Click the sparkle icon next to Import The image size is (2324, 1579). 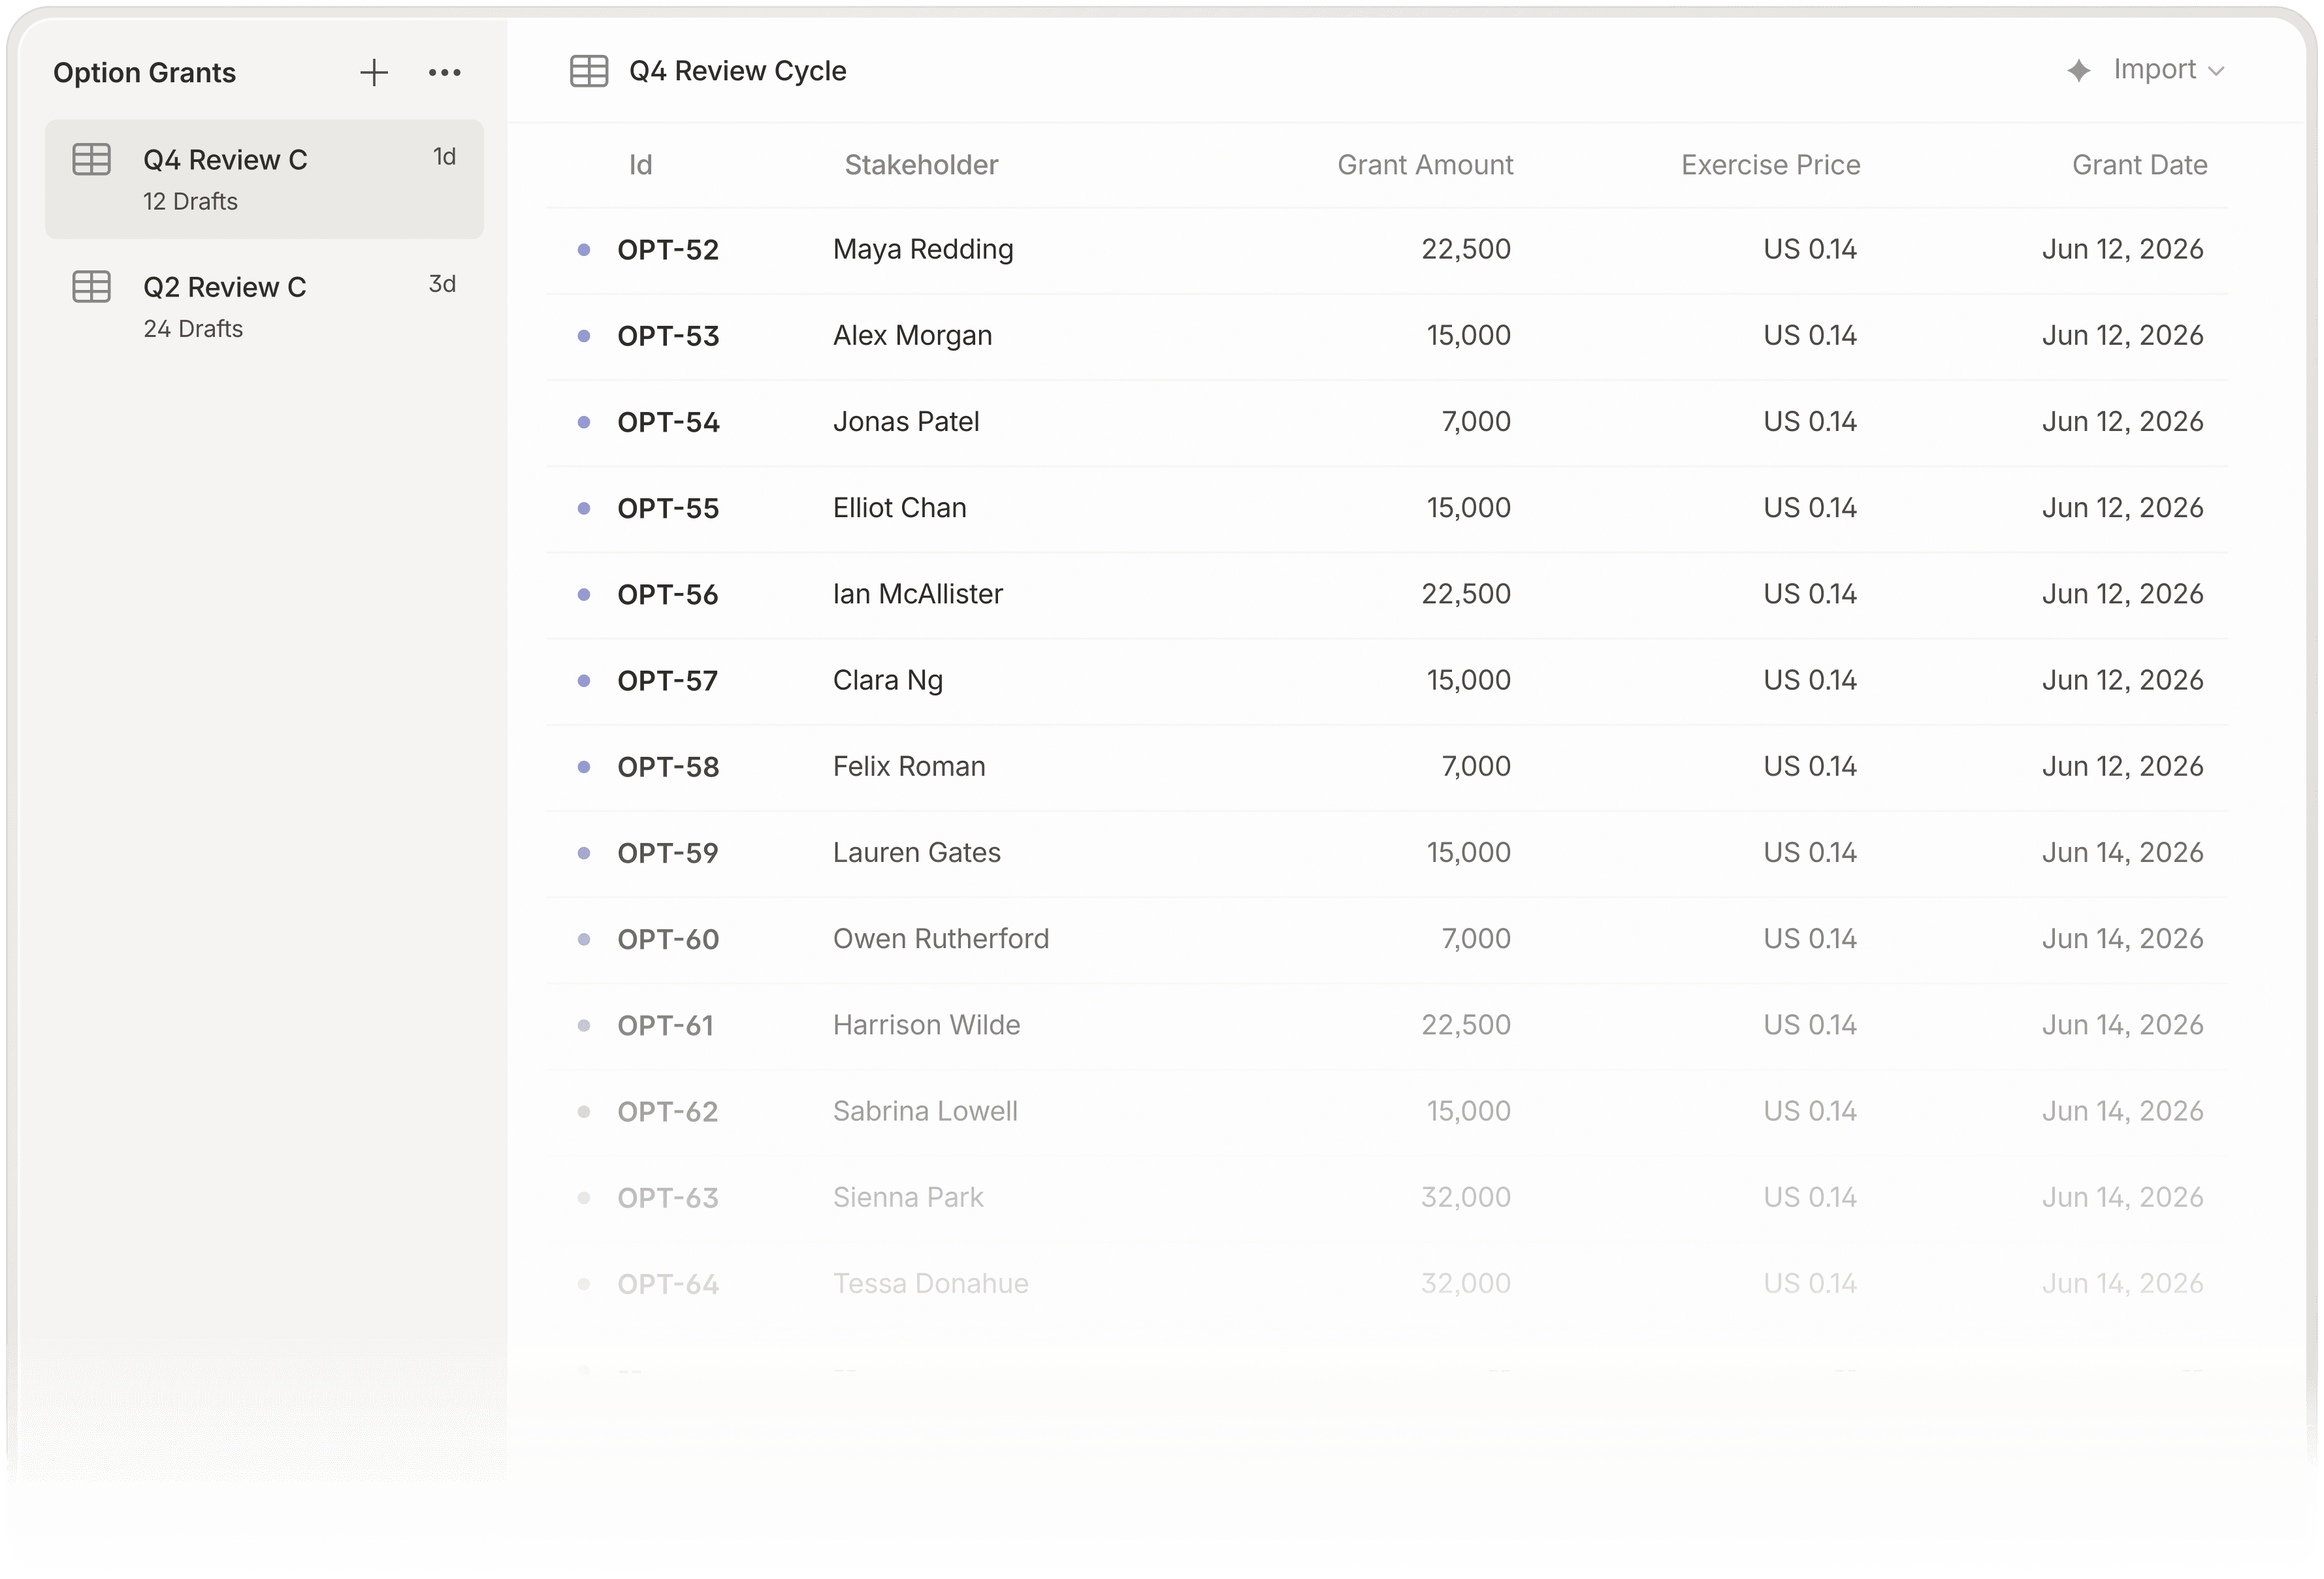pyautogui.click(x=2079, y=70)
